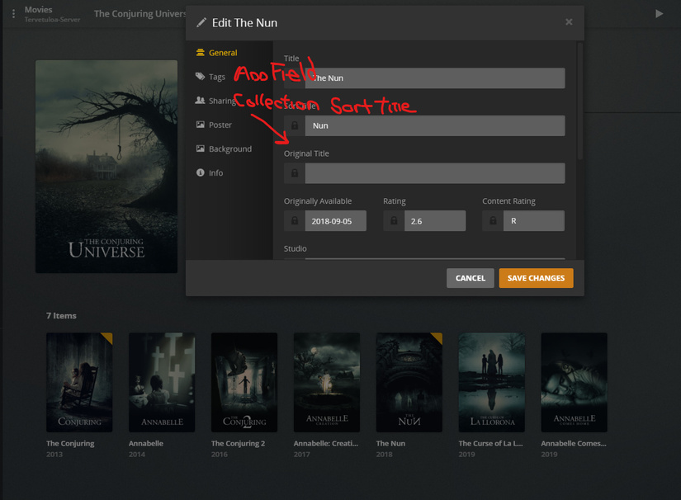681x500 pixels.
Task: Save changes to The Nun
Action: tap(536, 278)
